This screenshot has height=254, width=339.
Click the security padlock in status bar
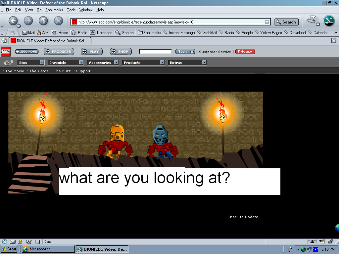[x=331, y=241]
